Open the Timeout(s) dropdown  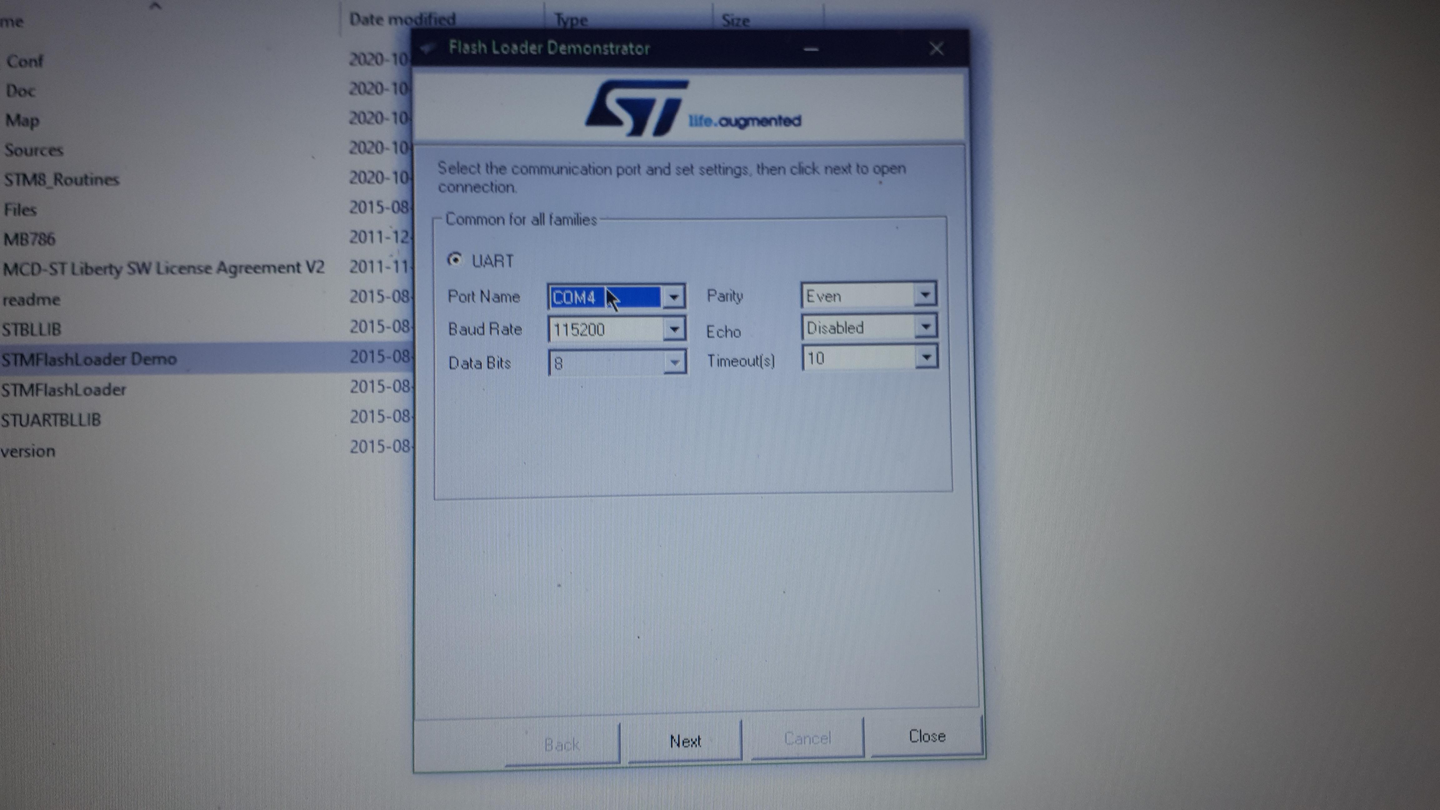[x=926, y=357]
